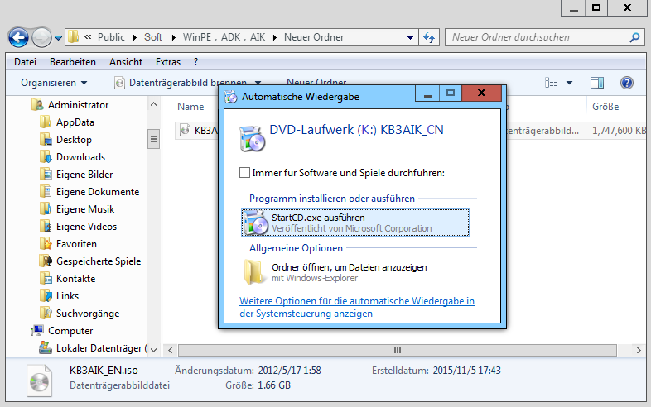Click the ISO thumbnail in details pane
Image resolution: width=651 pixels, height=407 pixels.
tap(39, 381)
